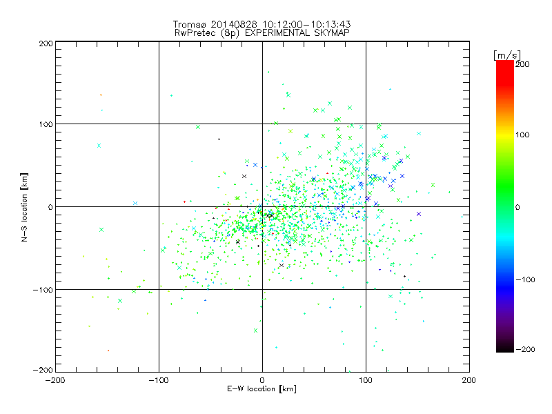This screenshot has width=552, height=414.
Task: Click the colorbar tick label '-100'
Action: tap(525, 279)
